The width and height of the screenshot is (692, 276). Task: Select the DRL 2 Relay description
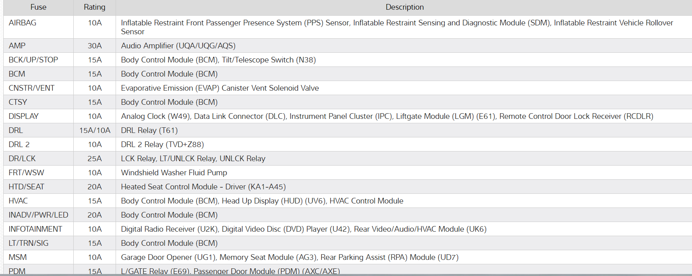(x=162, y=145)
